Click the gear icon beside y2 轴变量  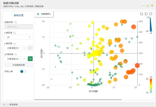[x=16, y=54]
